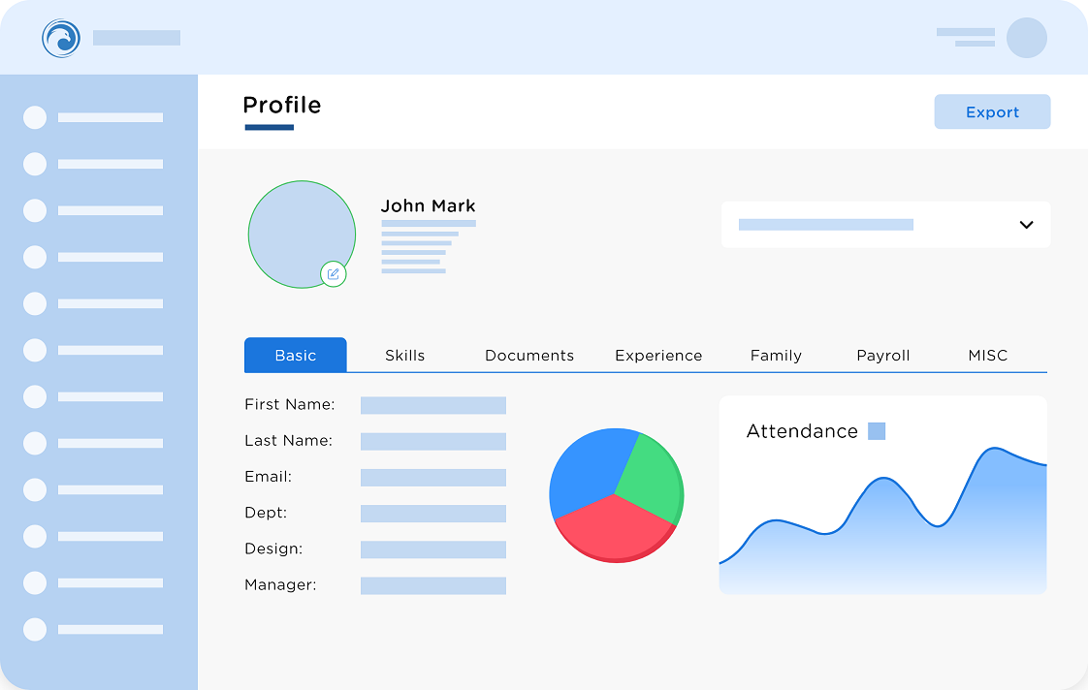
Task: Click the edit icon on profile photo
Action: 334,274
